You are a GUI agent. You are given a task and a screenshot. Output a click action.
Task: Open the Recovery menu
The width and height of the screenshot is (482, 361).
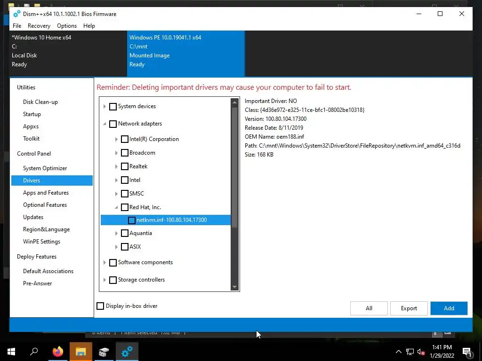coord(39,26)
